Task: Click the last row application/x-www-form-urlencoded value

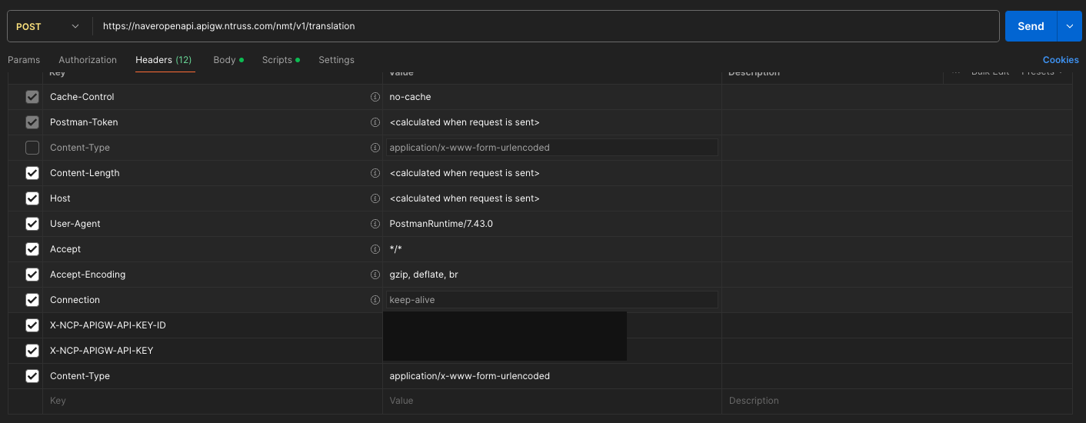Action: point(470,376)
